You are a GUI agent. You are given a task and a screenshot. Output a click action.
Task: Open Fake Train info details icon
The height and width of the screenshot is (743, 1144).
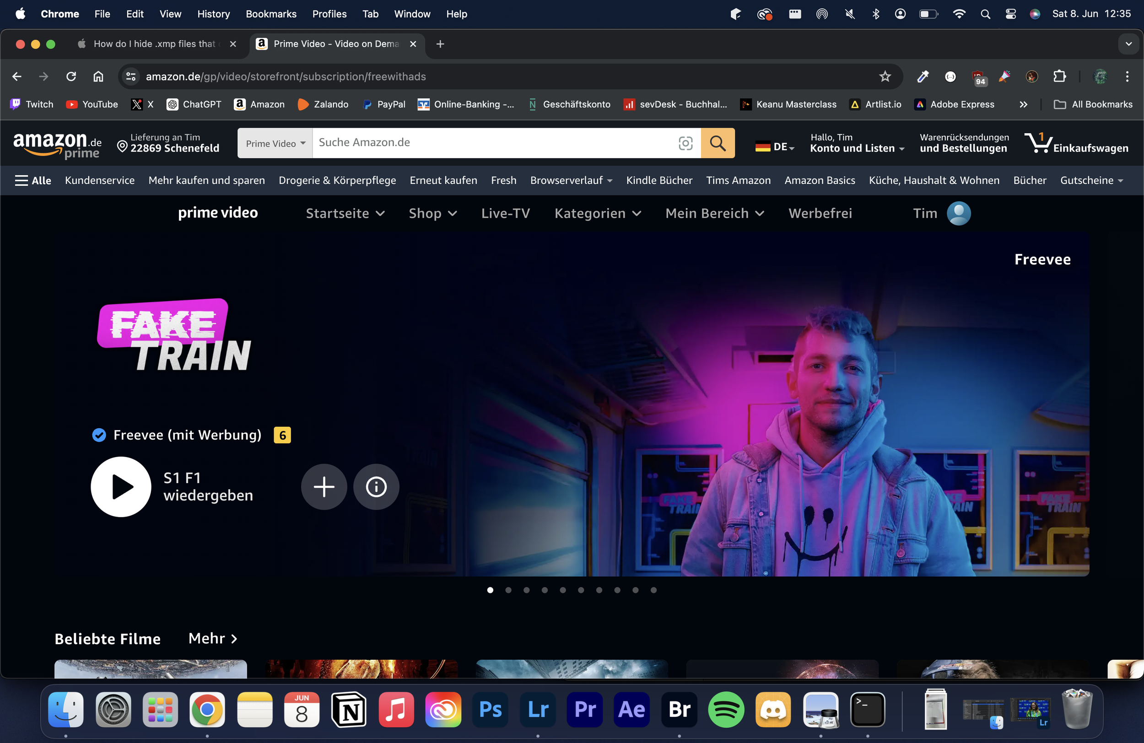tap(376, 486)
